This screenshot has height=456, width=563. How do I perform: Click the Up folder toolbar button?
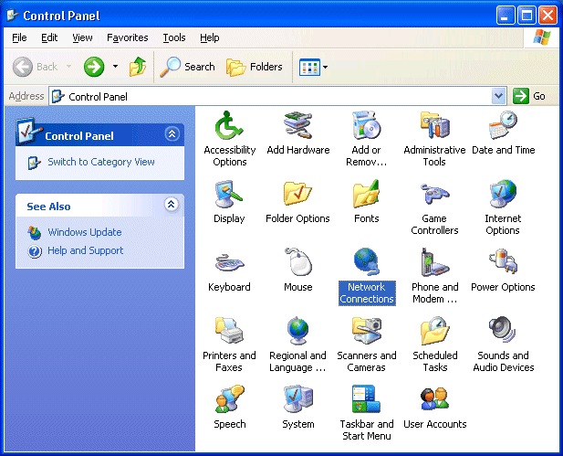point(138,67)
